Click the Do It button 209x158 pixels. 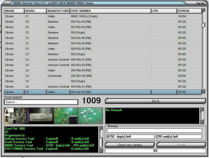[155, 101]
